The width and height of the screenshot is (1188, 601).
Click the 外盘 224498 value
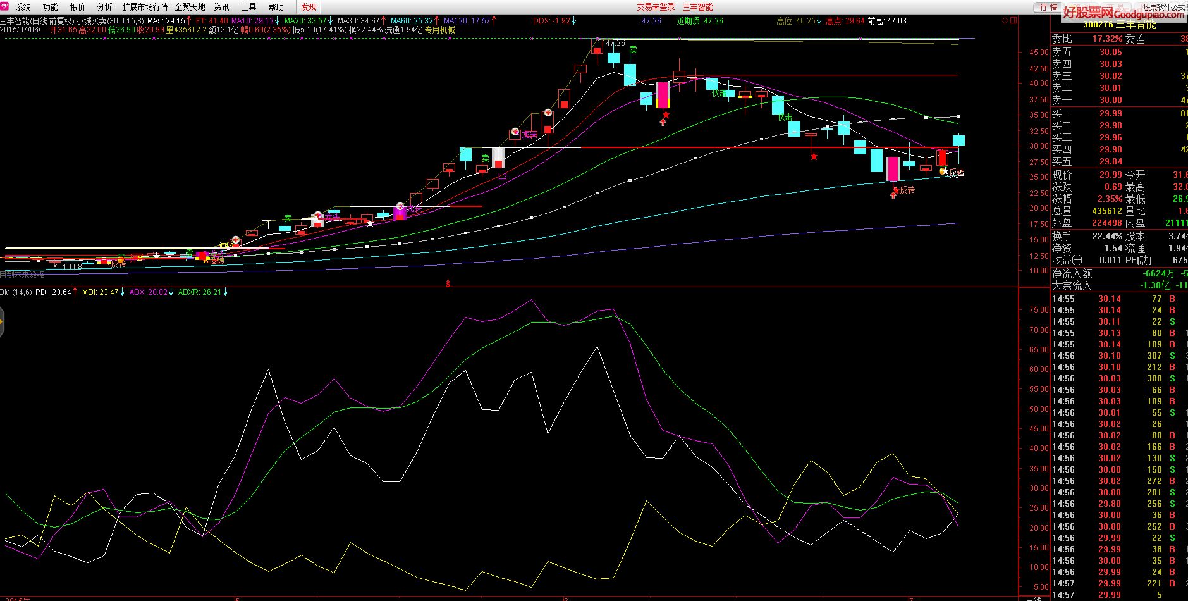tap(1106, 223)
